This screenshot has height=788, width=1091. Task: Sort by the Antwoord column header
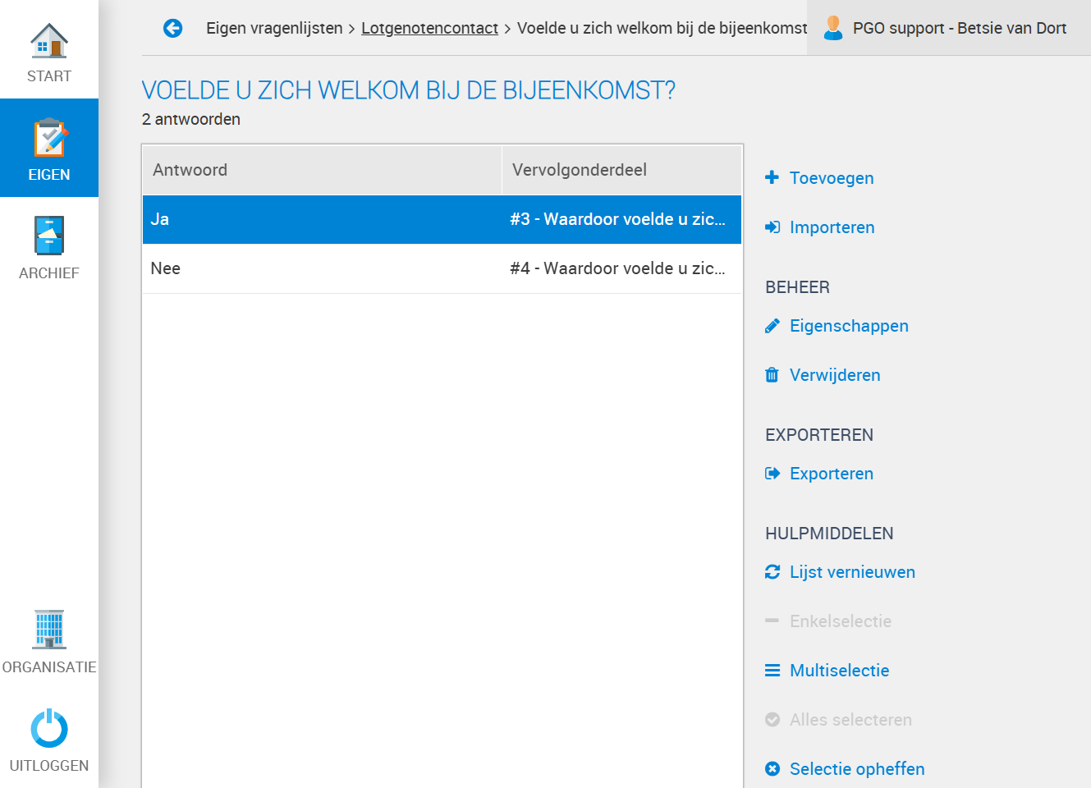pos(322,170)
